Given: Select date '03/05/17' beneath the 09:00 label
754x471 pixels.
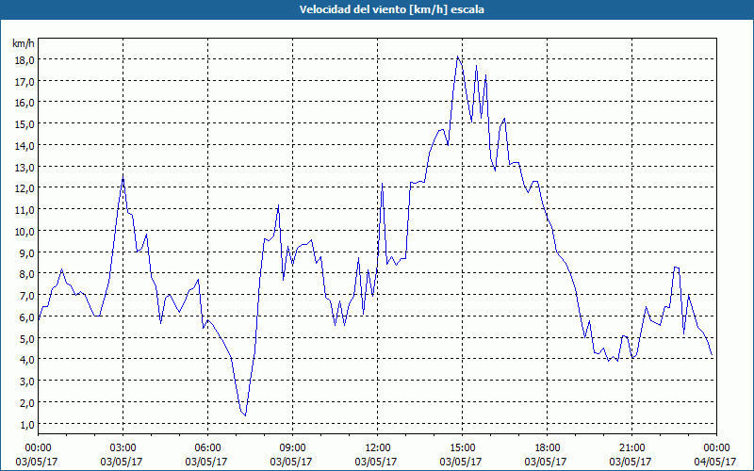Looking at the screenshot, I should pyautogui.click(x=291, y=462).
